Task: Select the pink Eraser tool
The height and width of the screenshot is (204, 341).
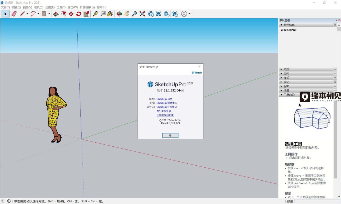Action: (14, 14)
